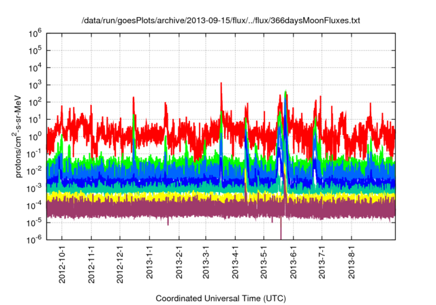Click the maroon dip reaching 10^-6
The height and width of the screenshot is (305, 436).
click(281, 228)
